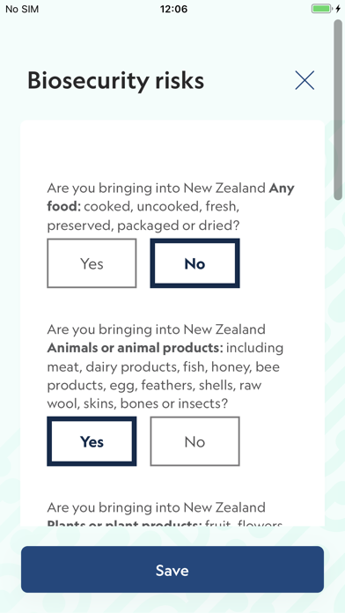Tap the Biosecurity risks heading
This screenshot has height=613, width=345.
115,80
